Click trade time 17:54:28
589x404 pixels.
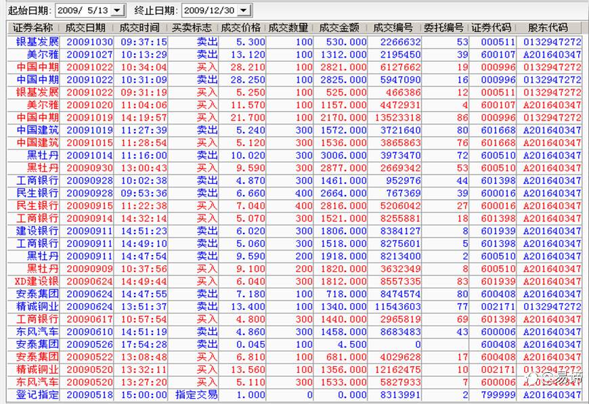[x=144, y=344]
